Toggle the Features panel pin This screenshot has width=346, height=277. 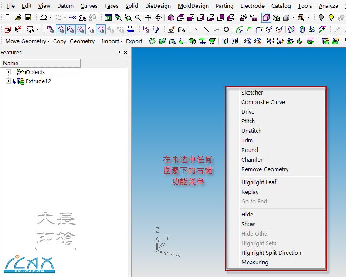119,52
